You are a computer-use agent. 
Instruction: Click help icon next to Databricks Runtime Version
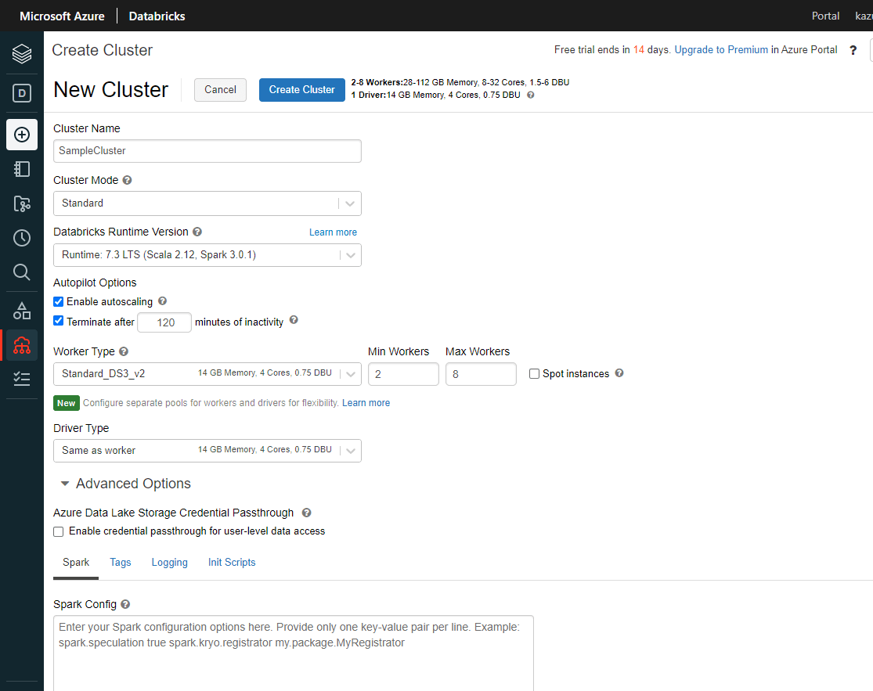197,232
